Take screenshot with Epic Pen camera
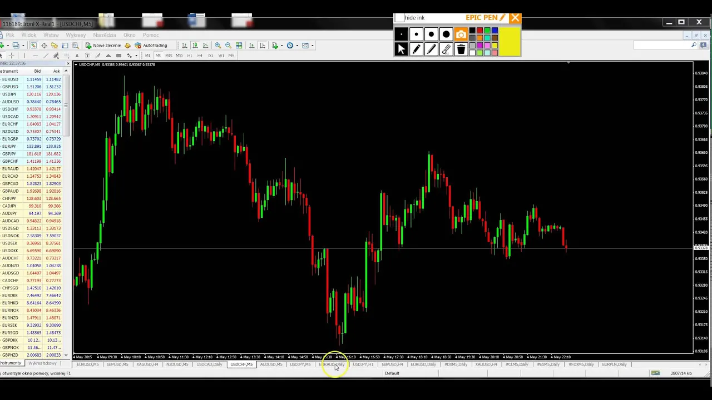The width and height of the screenshot is (712, 400). tap(461, 34)
